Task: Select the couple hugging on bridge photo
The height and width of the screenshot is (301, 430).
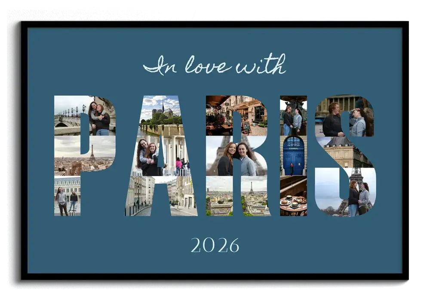Action: [85, 115]
